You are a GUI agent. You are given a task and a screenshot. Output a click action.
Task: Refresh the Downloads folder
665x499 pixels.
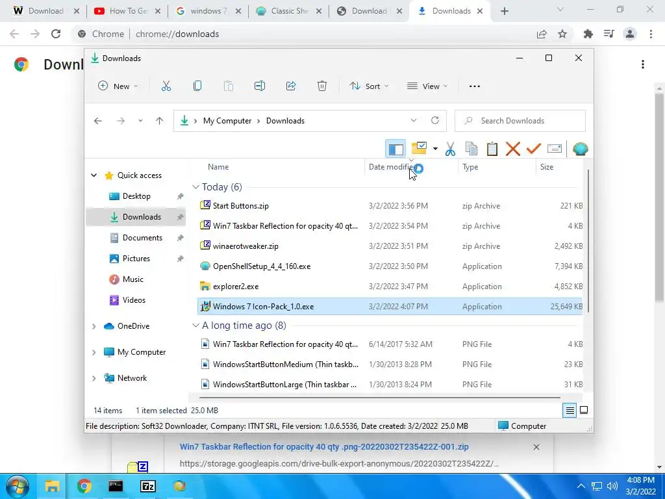pos(435,120)
